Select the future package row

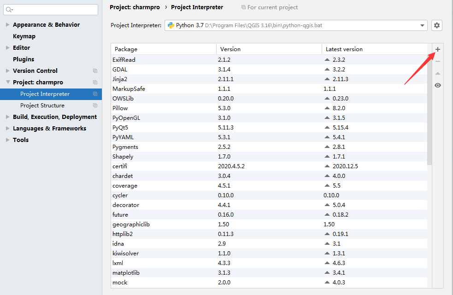coord(269,215)
